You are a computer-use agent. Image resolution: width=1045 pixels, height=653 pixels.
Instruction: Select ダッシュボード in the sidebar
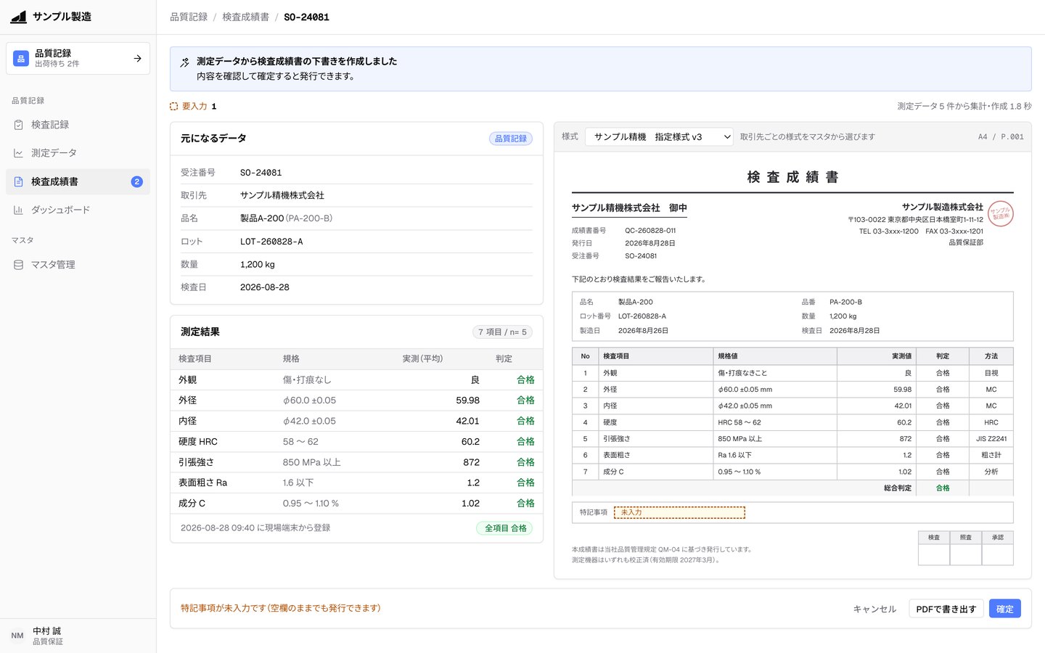(78, 210)
